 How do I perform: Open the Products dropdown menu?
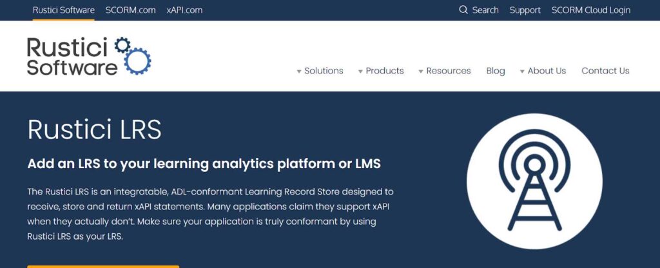click(380, 71)
